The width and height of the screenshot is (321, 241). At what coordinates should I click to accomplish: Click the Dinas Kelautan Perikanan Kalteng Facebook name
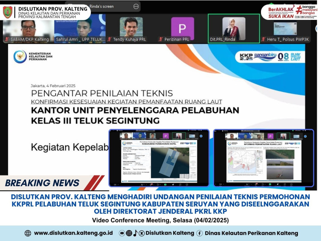click(x=251, y=233)
